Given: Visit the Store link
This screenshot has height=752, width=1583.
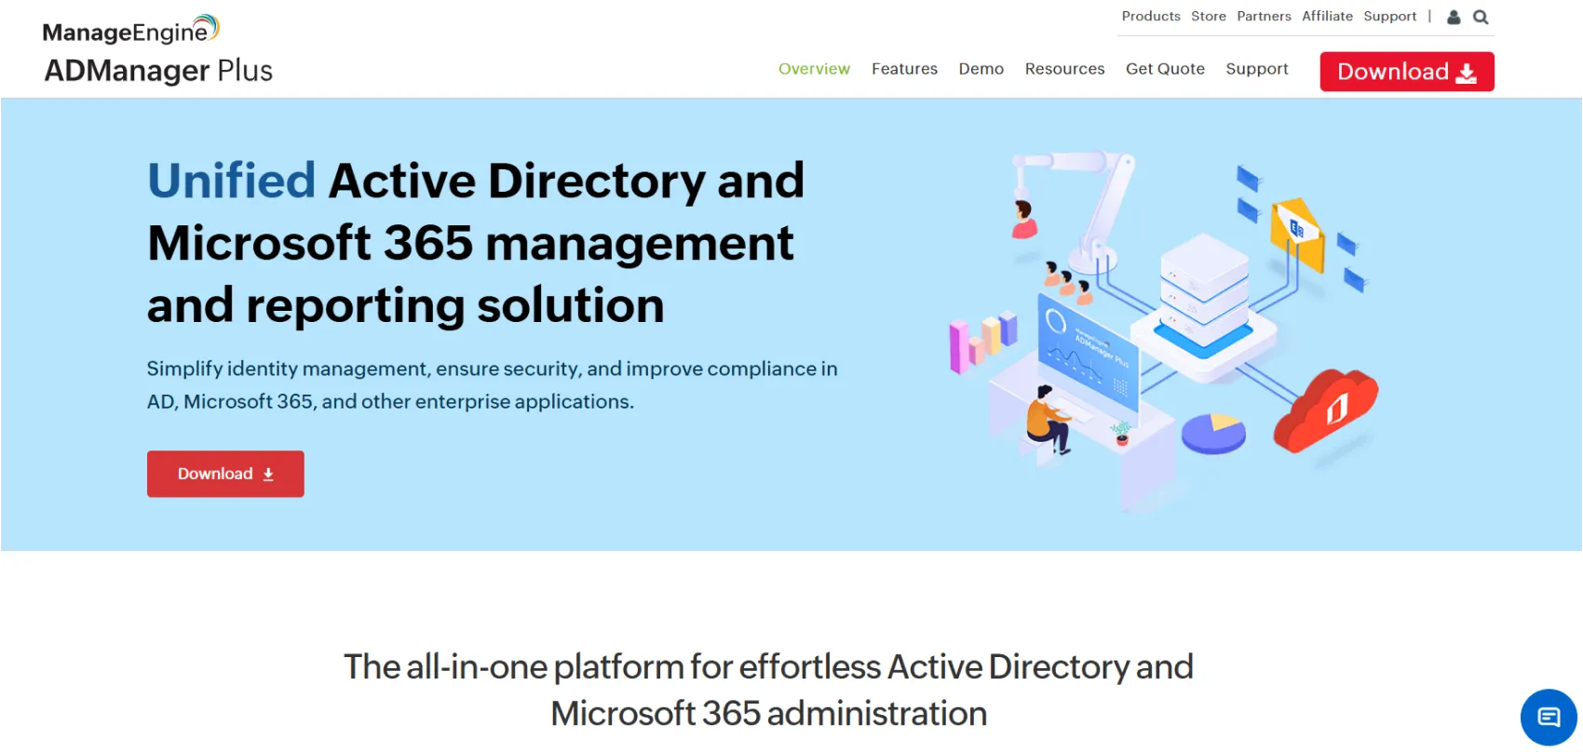Looking at the screenshot, I should point(1209,16).
